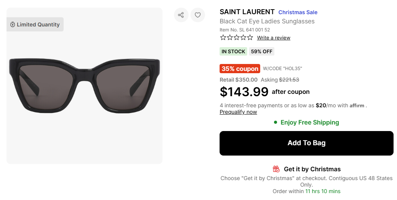Add sunglasses to wishlist with heart icon
Screen dimensions: 397x200
click(x=198, y=15)
